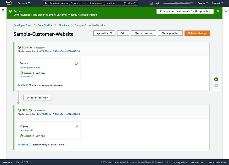Open the Oregon region selector
229x165 pixels.
(203, 3)
